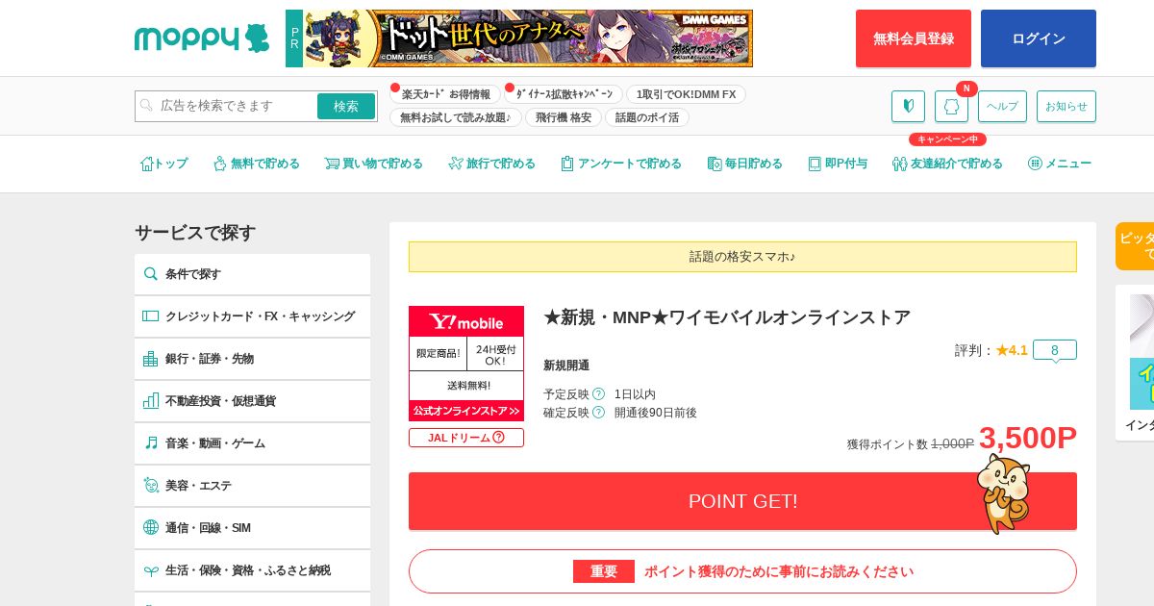Click the POINT GET! button
This screenshot has height=606, width=1154.
coord(742,501)
